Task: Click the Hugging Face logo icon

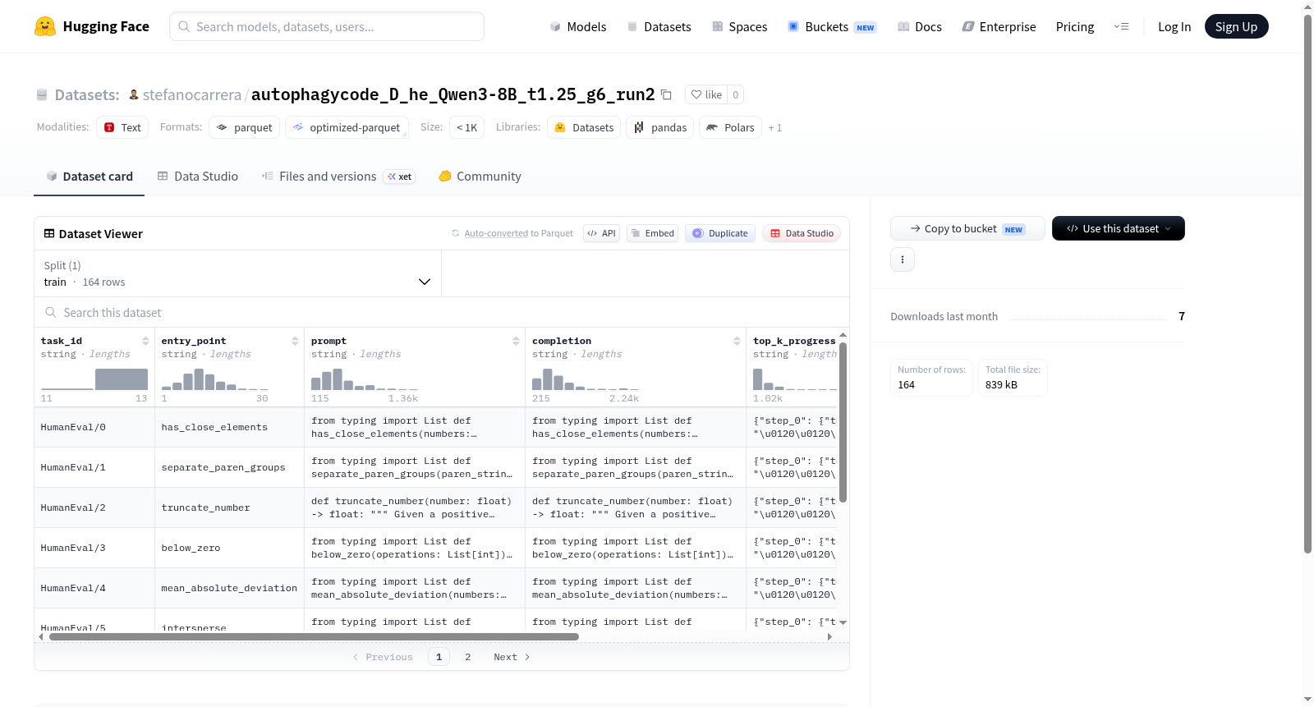Action: 45,26
